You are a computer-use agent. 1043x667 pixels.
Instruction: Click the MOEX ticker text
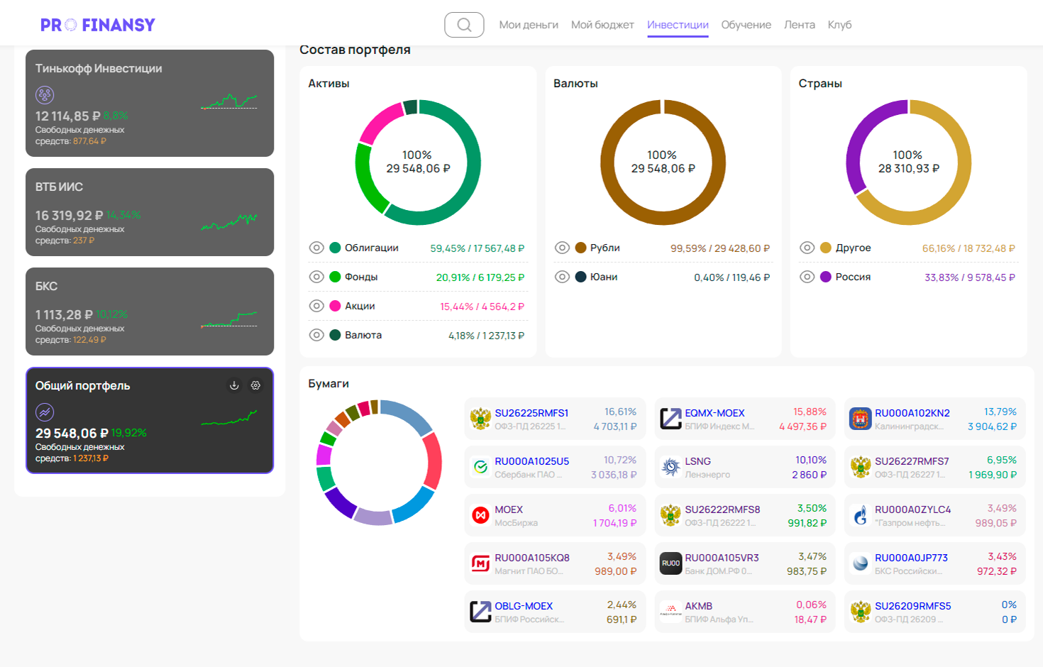click(509, 509)
